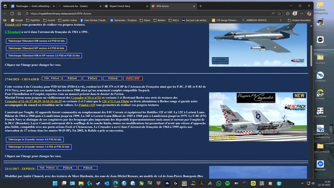
Task: Reload the page with Refresh icon
Action: 12,13
